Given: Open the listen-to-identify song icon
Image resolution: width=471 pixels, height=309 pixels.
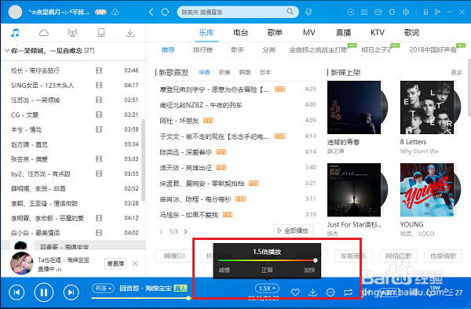Looking at the screenshot, I should (309, 12).
